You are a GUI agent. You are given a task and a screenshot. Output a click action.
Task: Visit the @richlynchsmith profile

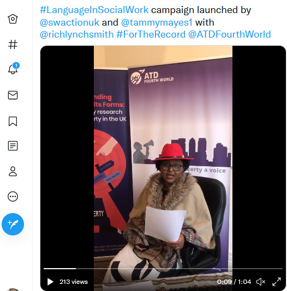pos(77,34)
